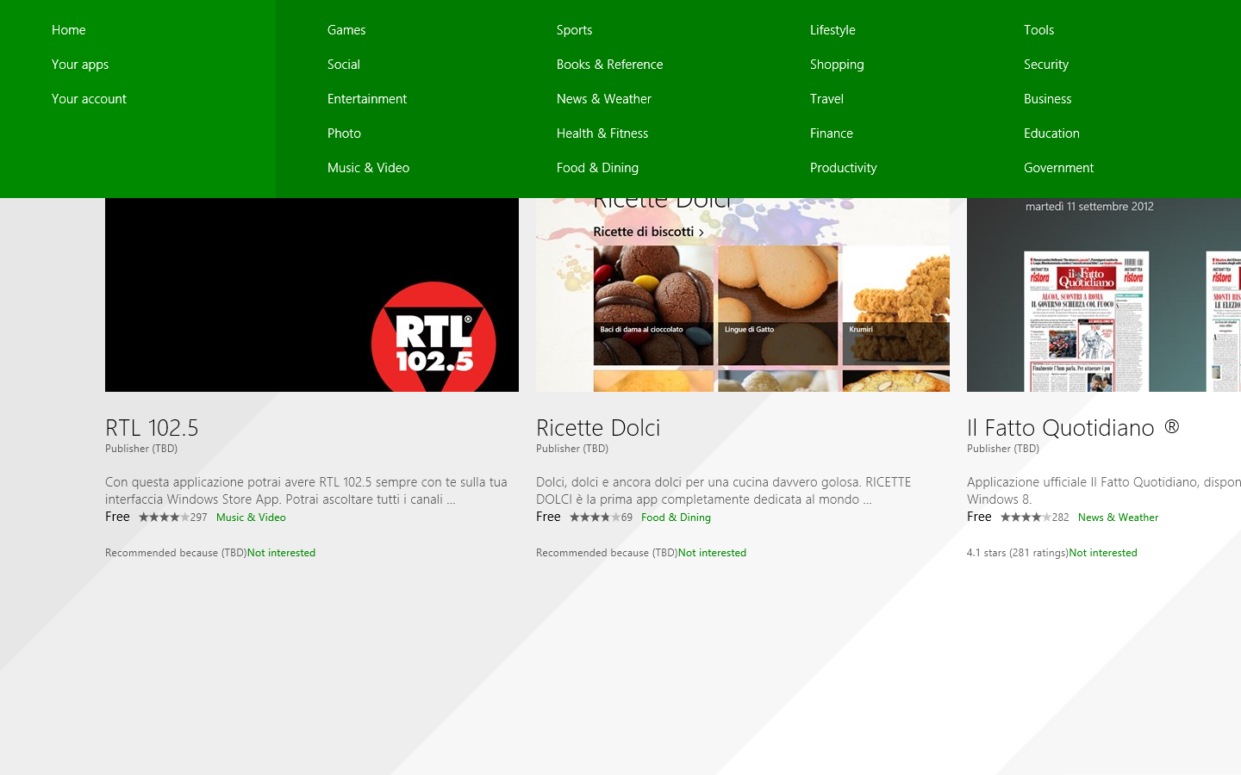The width and height of the screenshot is (1241, 775).
Task: Open the Security category
Action: (x=1045, y=65)
